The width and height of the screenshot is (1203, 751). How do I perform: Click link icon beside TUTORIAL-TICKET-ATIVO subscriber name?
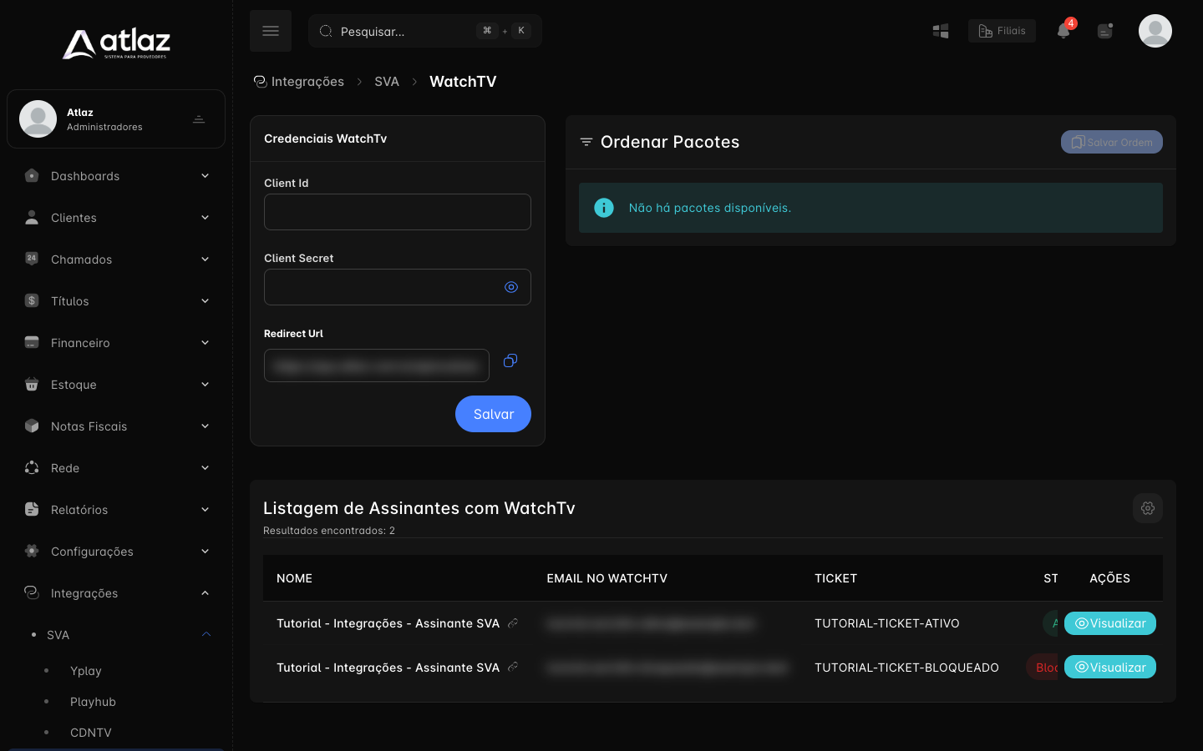[513, 623]
